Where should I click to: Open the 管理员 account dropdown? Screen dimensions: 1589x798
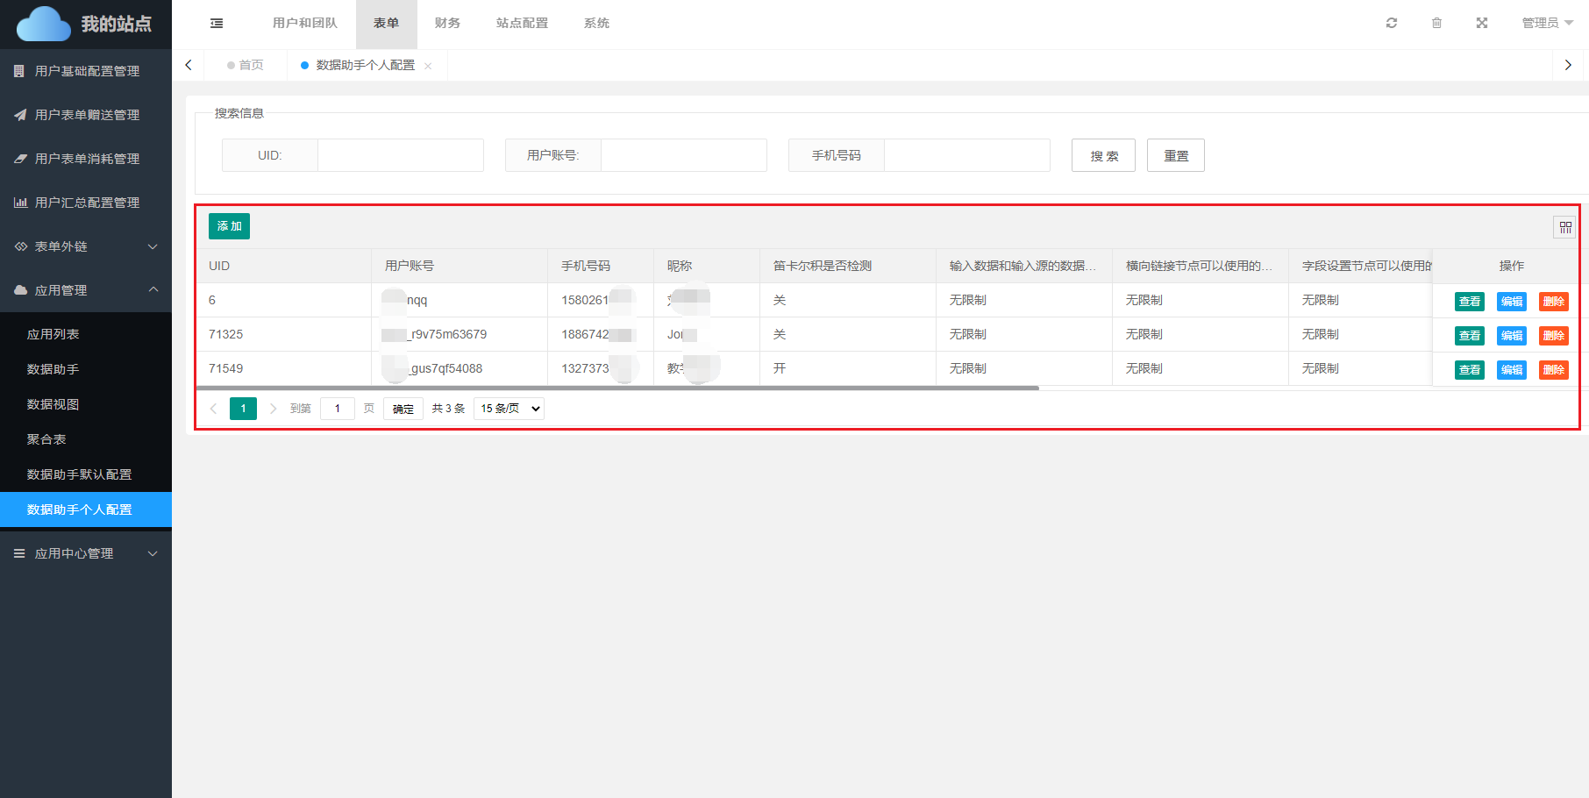[1547, 23]
